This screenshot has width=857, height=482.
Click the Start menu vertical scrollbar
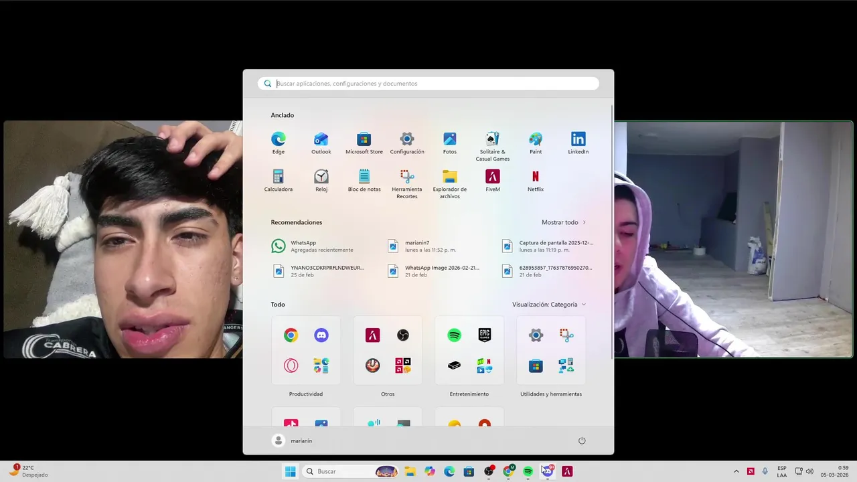pyautogui.click(x=612, y=231)
